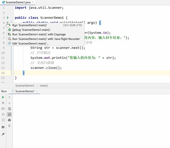Rerun program with green play button
170x148 pixels.
(x=3, y=97)
